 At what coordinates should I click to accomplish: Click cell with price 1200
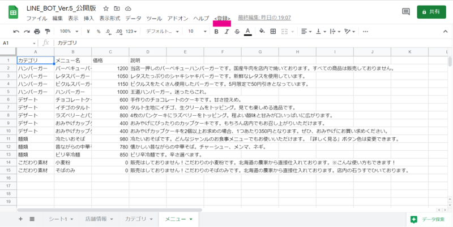(x=110, y=68)
